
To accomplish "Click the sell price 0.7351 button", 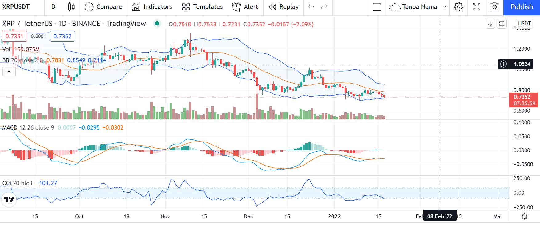I will [x=14, y=36].
